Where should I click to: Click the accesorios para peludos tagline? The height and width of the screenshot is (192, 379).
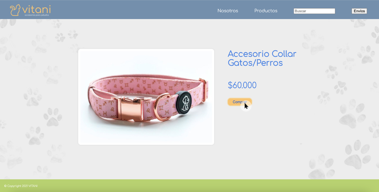coord(37,15)
